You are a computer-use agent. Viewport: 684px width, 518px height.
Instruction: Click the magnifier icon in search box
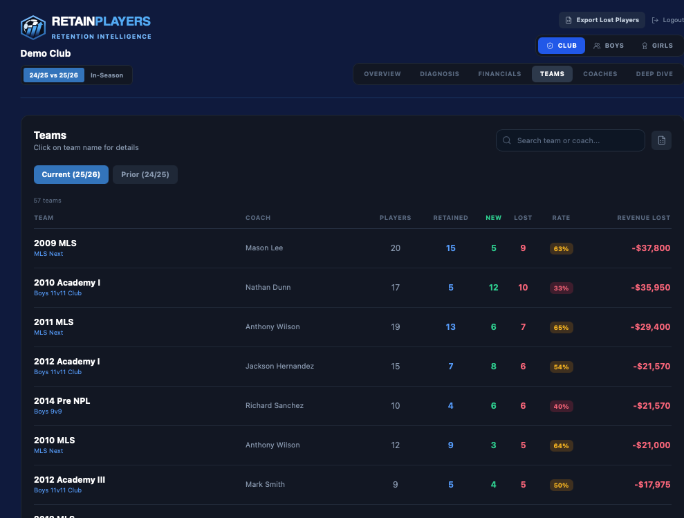507,140
